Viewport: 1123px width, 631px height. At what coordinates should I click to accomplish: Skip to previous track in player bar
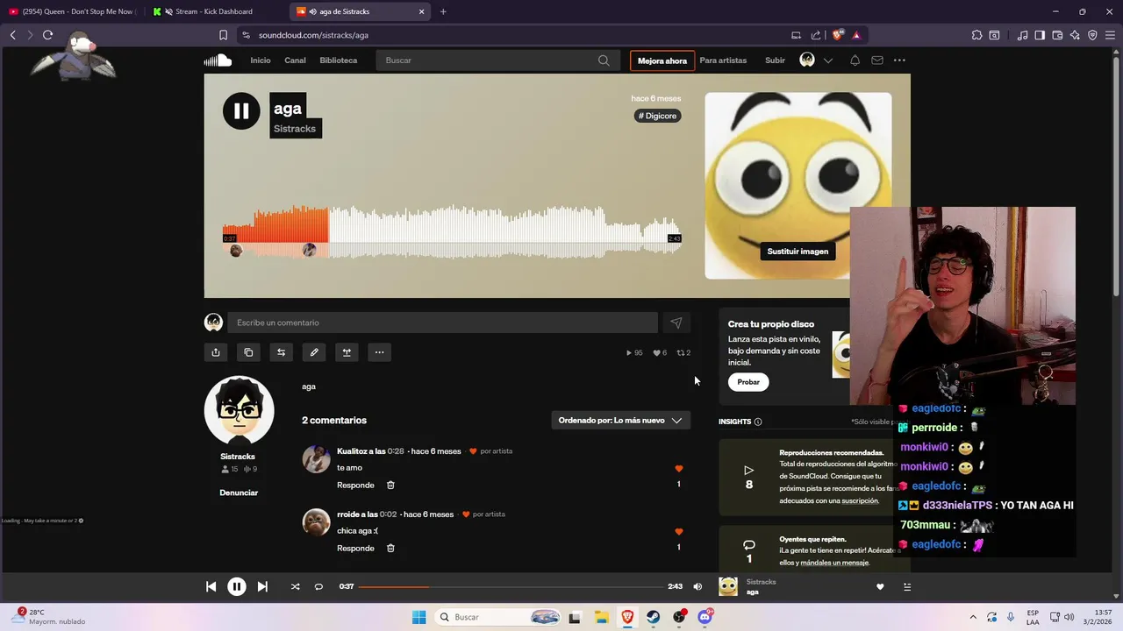coord(211,586)
